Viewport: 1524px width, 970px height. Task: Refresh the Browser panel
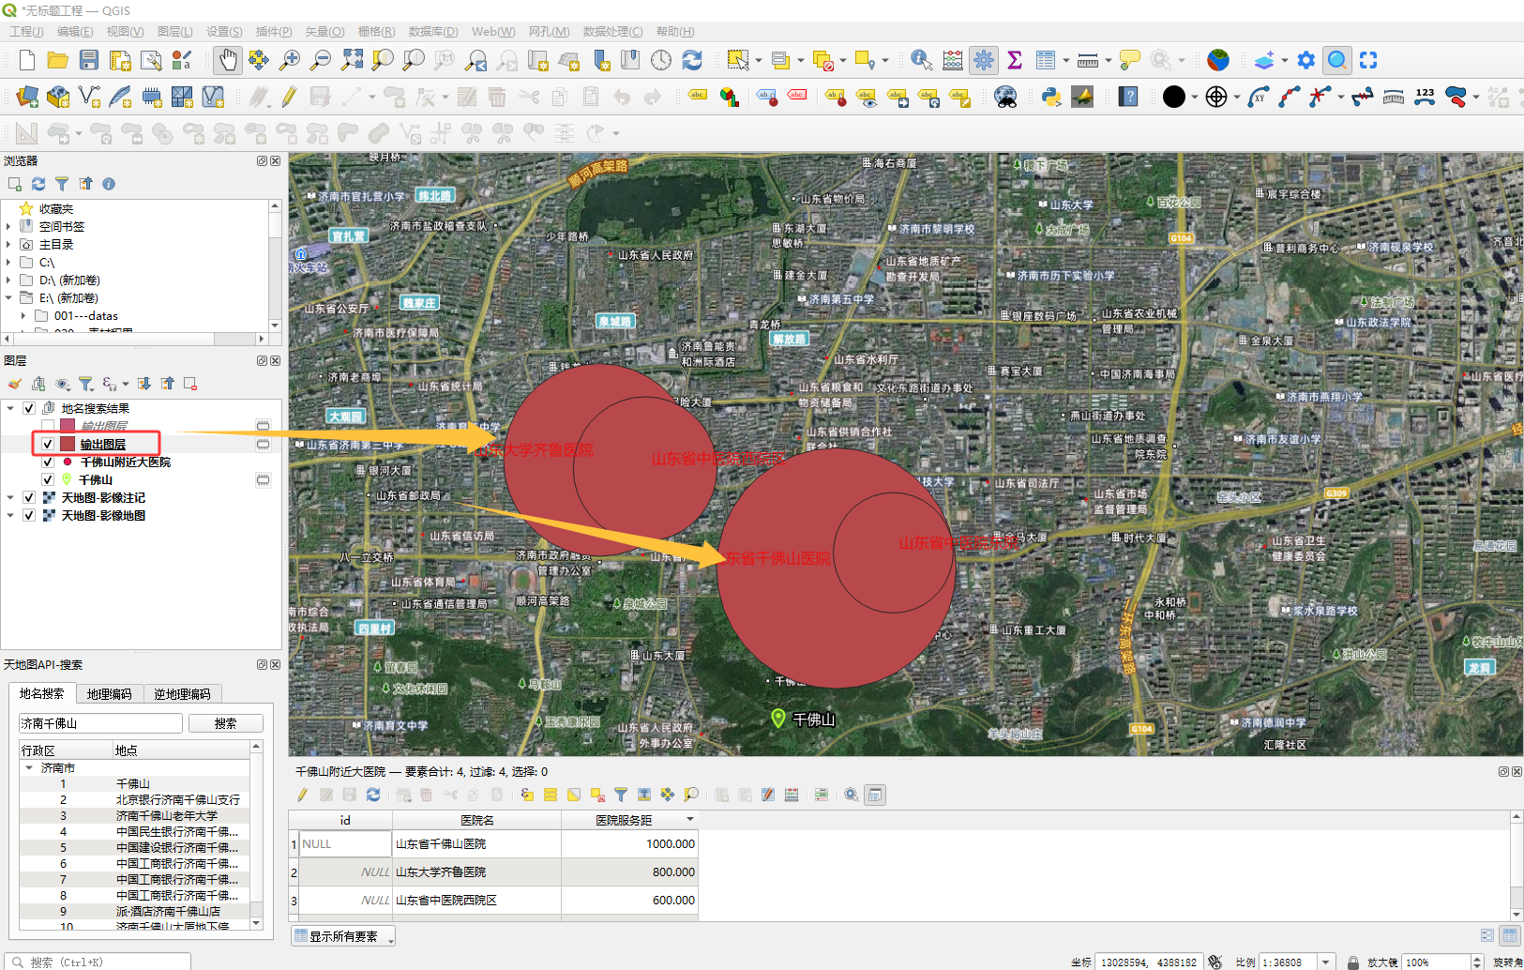click(38, 184)
